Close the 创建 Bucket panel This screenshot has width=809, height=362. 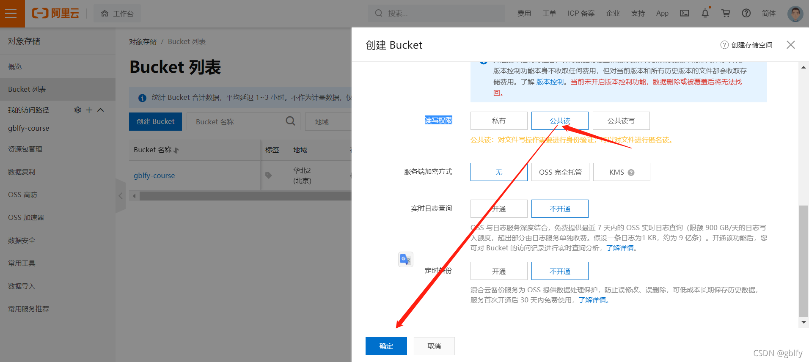coord(790,45)
